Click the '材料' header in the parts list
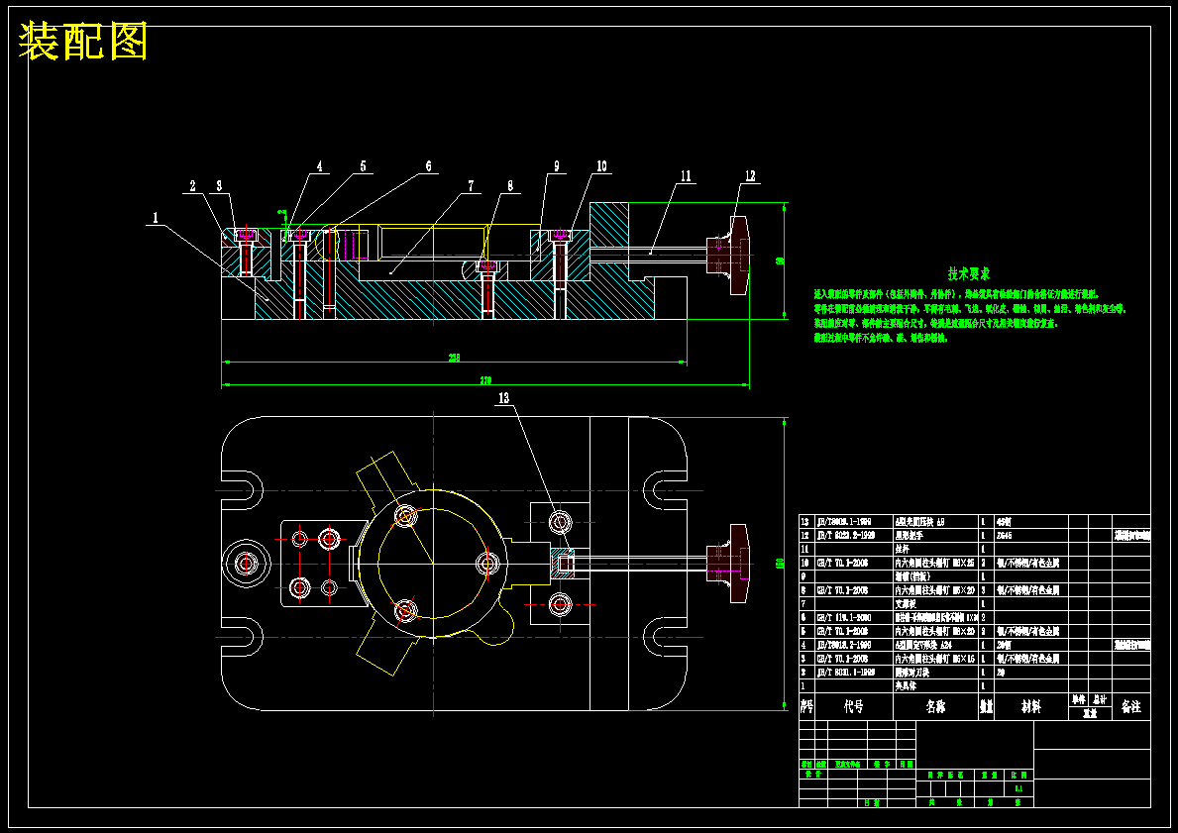1178x833 pixels. click(1030, 707)
